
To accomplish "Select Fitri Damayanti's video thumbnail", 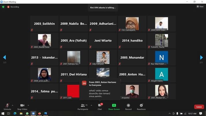I will (x=132, y=24).
